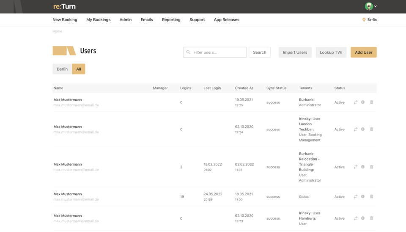Go to App Releases
The height and width of the screenshot is (232, 406).
[227, 20]
